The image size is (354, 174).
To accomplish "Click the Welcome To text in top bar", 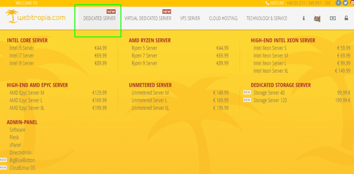I will [x=27, y=3].
